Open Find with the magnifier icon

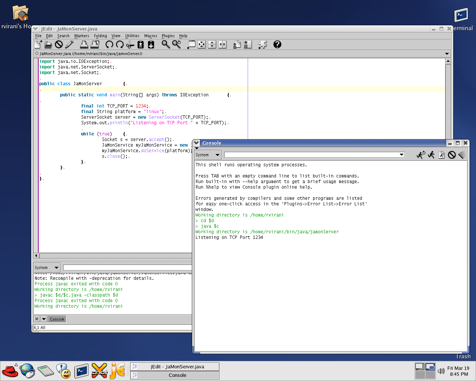point(165,45)
